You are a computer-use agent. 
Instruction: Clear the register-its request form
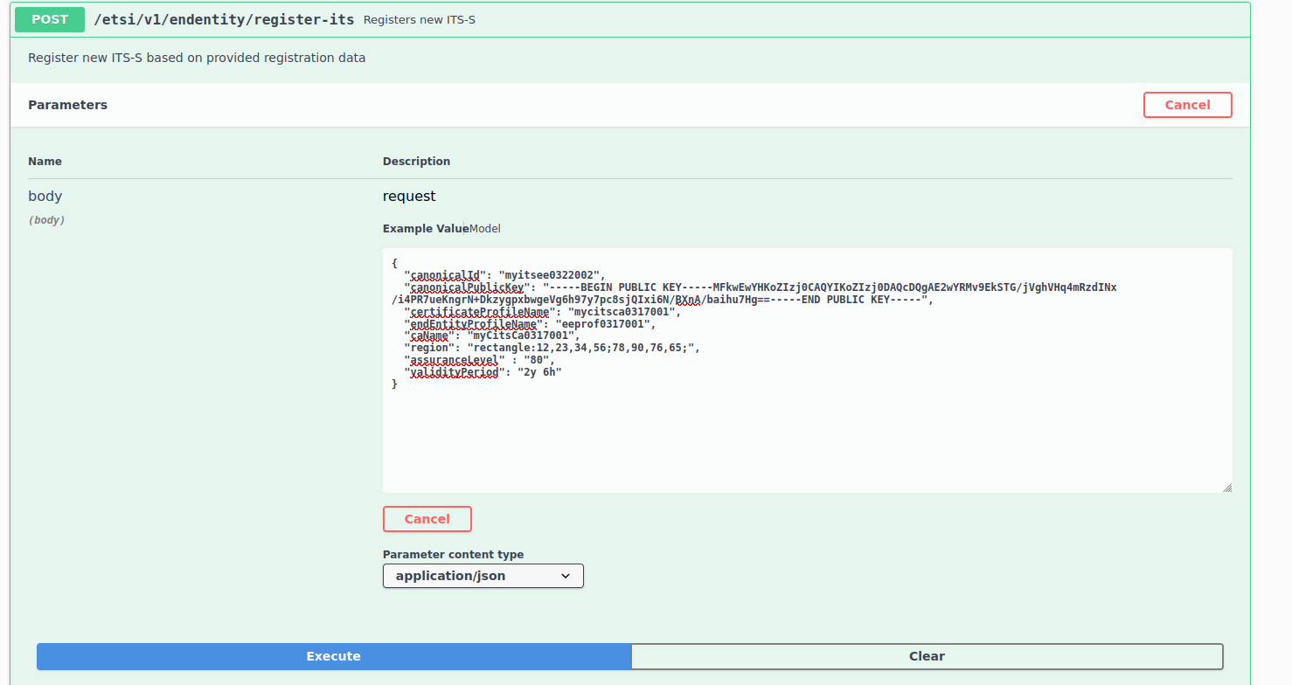tap(927, 656)
